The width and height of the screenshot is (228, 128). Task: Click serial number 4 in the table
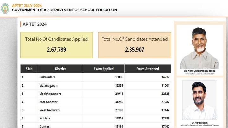pyautogui.click(x=22, y=102)
